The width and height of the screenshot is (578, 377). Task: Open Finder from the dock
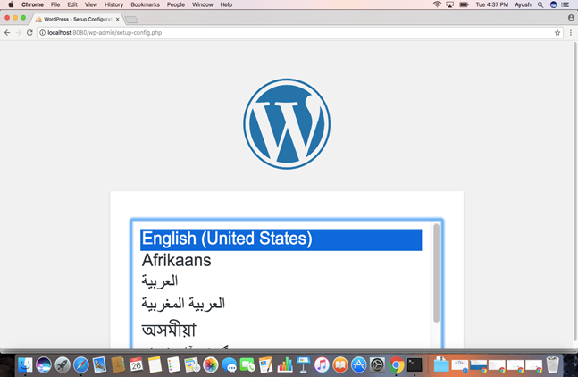tap(25, 365)
